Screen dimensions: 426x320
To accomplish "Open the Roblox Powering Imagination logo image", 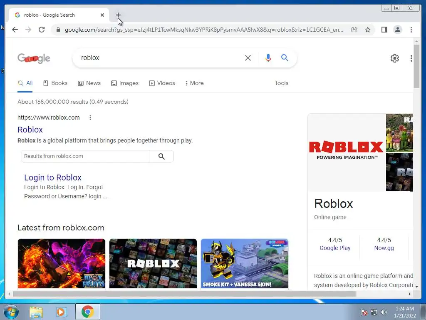I will point(347,152).
